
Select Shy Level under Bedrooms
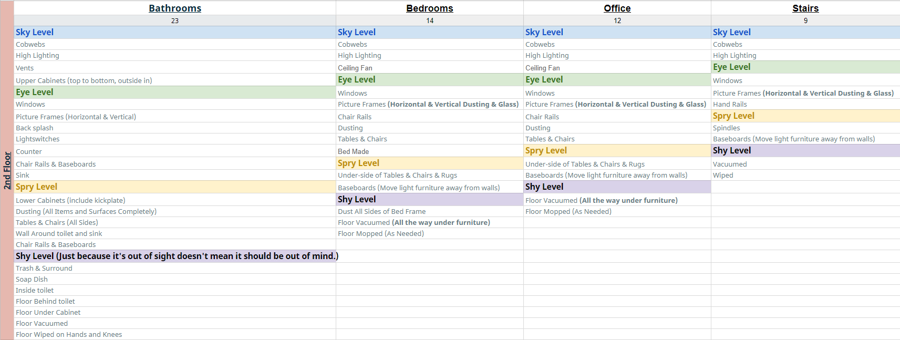[x=430, y=199]
